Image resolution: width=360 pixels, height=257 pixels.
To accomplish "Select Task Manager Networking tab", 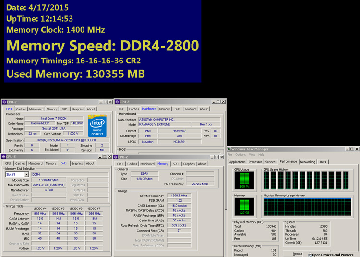I will click(x=308, y=162).
